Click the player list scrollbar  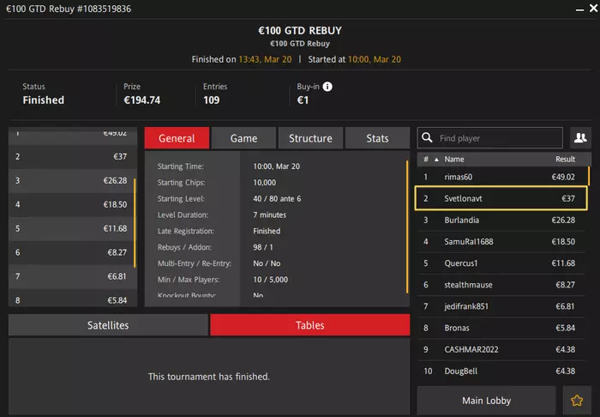[589, 176]
